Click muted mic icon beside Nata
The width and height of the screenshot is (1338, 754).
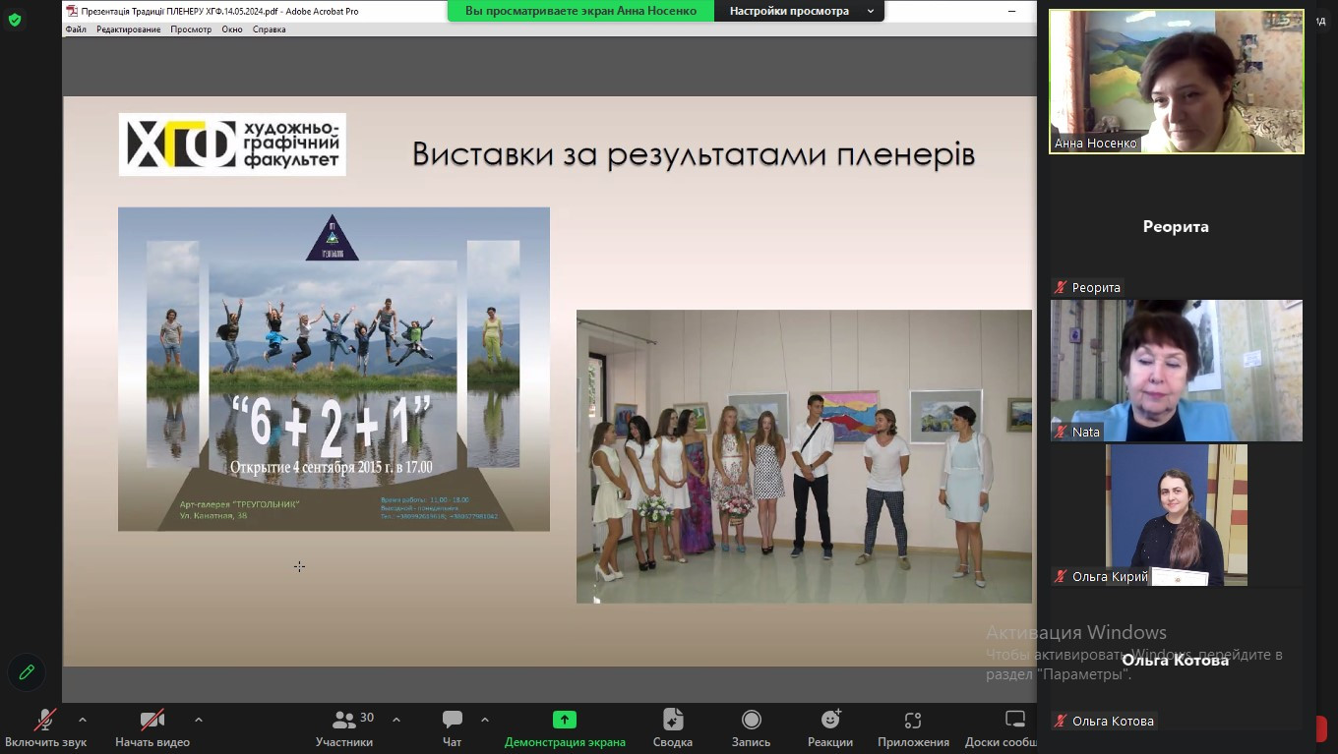[1061, 432]
